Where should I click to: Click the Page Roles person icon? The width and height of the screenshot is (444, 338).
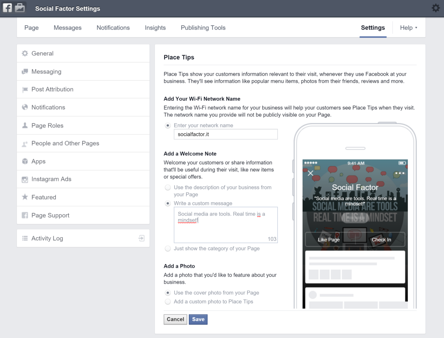25,125
